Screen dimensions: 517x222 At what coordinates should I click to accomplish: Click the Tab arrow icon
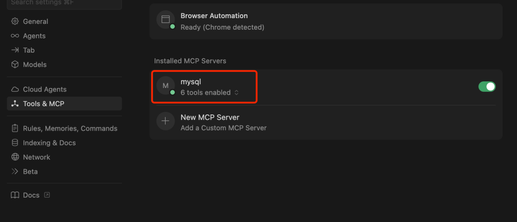tap(15, 50)
